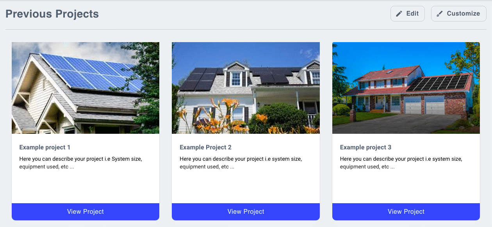
Task: Click blank body area of Example project 3 card
Action: point(406,187)
